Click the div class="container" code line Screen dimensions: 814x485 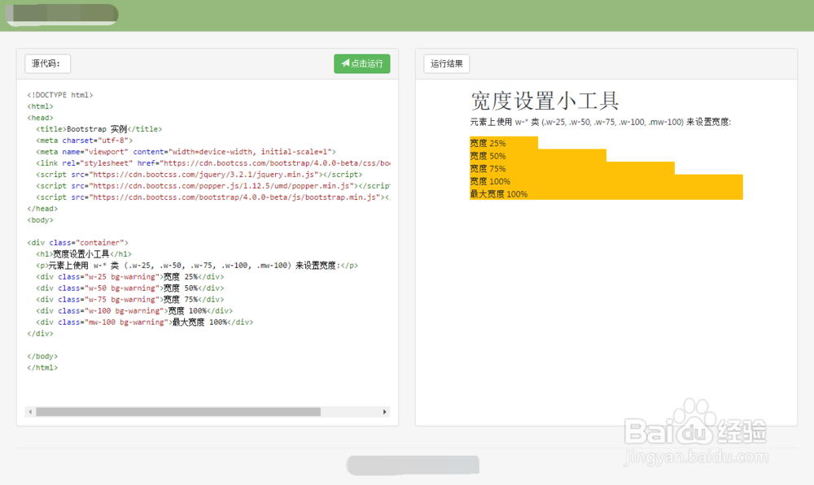[x=78, y=242]
